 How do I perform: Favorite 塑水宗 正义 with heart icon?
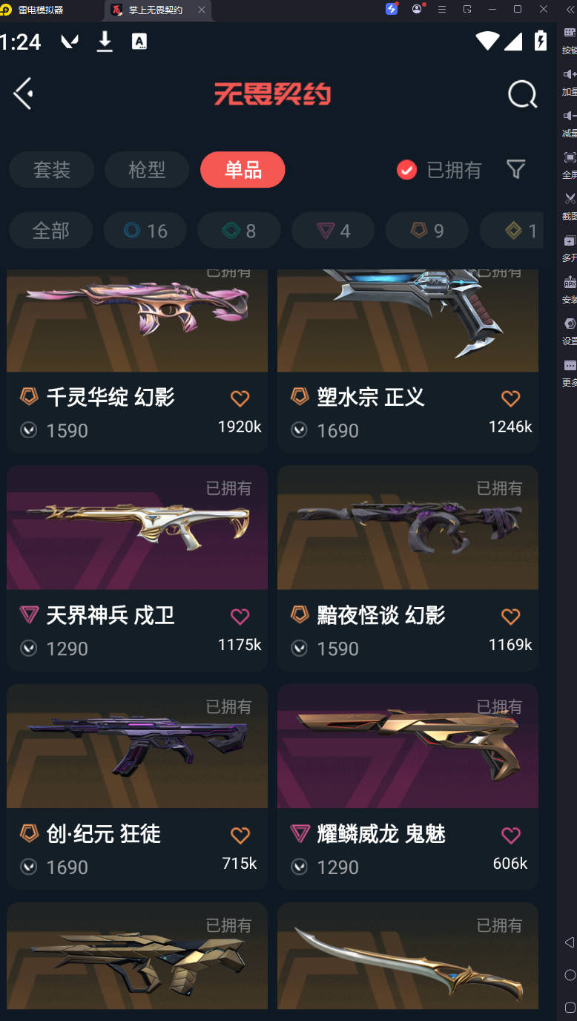point(511,398)
